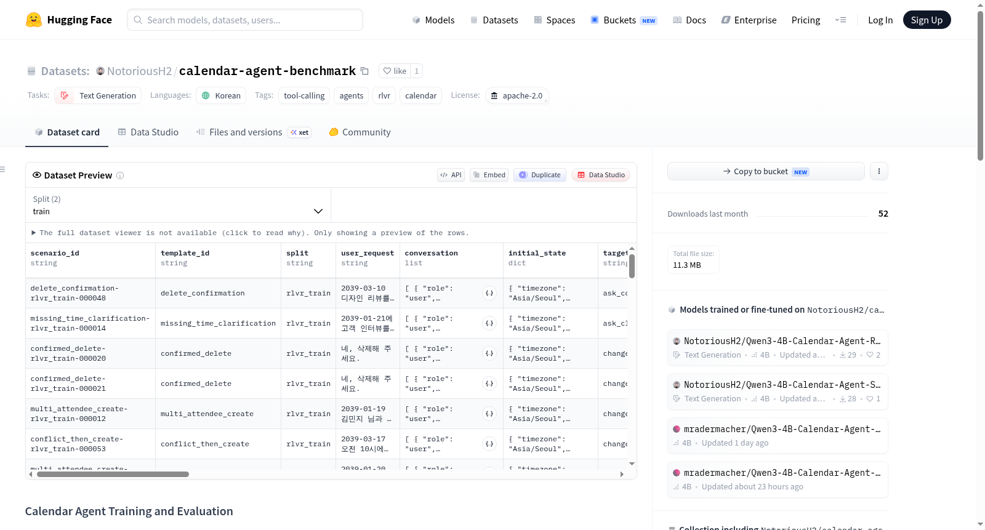Click the table vertical scrollbar thumb
Viewport: 985px width, 530px height.
(632, 267)
